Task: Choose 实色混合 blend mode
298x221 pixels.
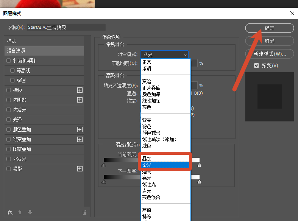Action: click(165, 197)
